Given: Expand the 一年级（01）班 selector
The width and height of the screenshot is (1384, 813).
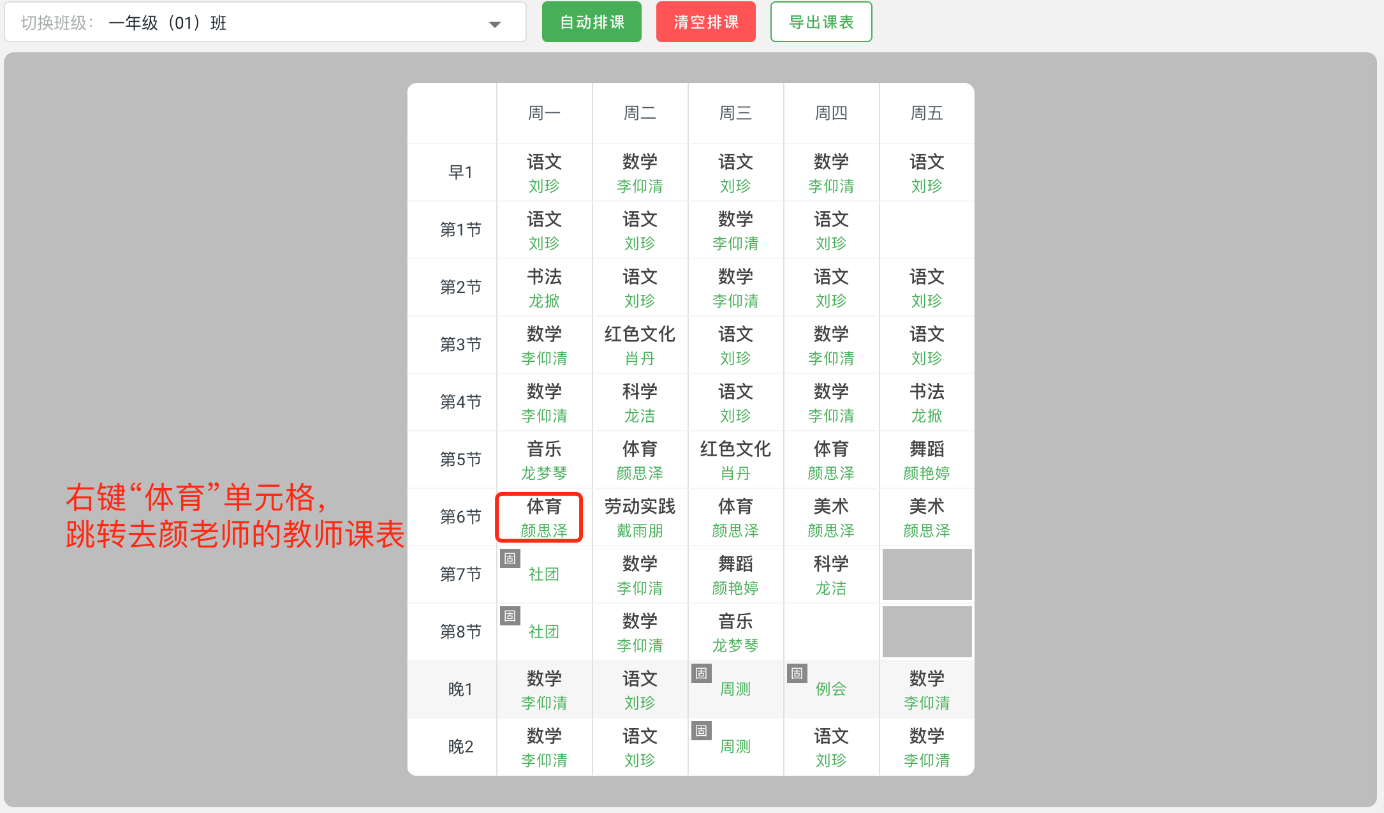Looking at the screenshot, I should pos(268,22).
